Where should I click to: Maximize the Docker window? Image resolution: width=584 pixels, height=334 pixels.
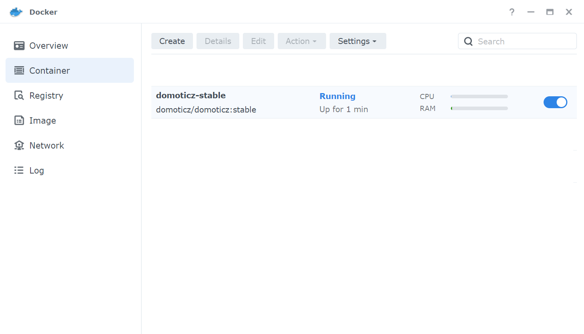point(550,12)
